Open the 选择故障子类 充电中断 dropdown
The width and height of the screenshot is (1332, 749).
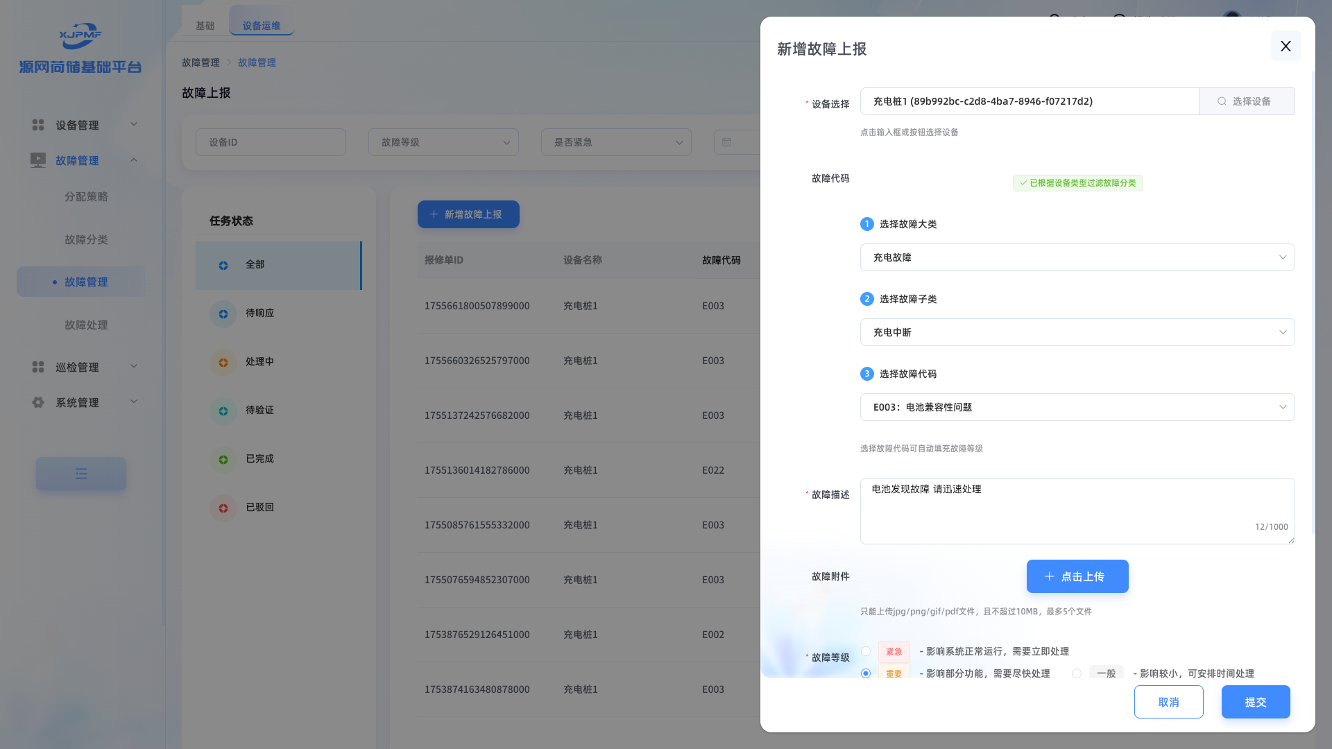click(x=1077, y=332)
